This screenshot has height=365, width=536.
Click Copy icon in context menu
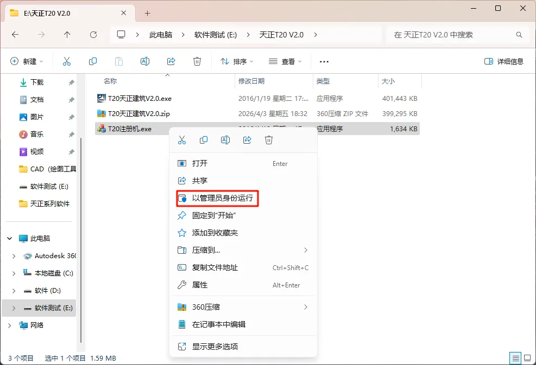pyautogui.click(x=204, y=140)
